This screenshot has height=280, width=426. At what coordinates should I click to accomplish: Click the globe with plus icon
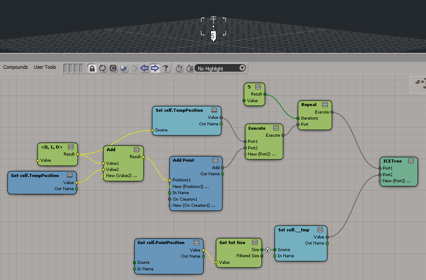tap(123, 68)
